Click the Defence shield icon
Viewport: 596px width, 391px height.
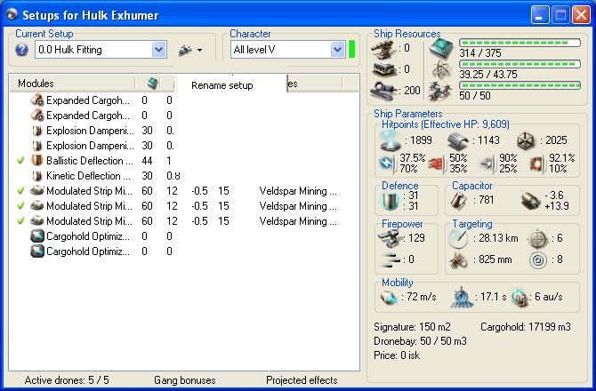coord(390,202)
